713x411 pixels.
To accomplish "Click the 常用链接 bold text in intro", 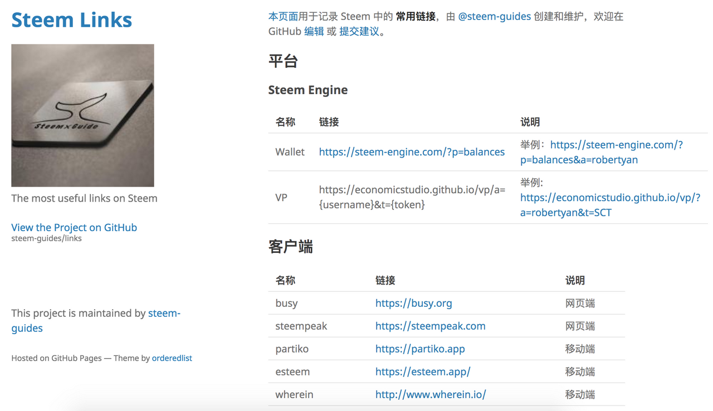I will [x=416, y=16].
